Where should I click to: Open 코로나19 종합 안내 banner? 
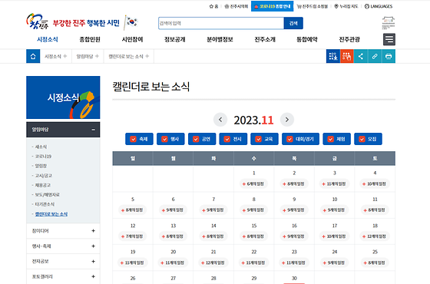[x=273, y=6]
